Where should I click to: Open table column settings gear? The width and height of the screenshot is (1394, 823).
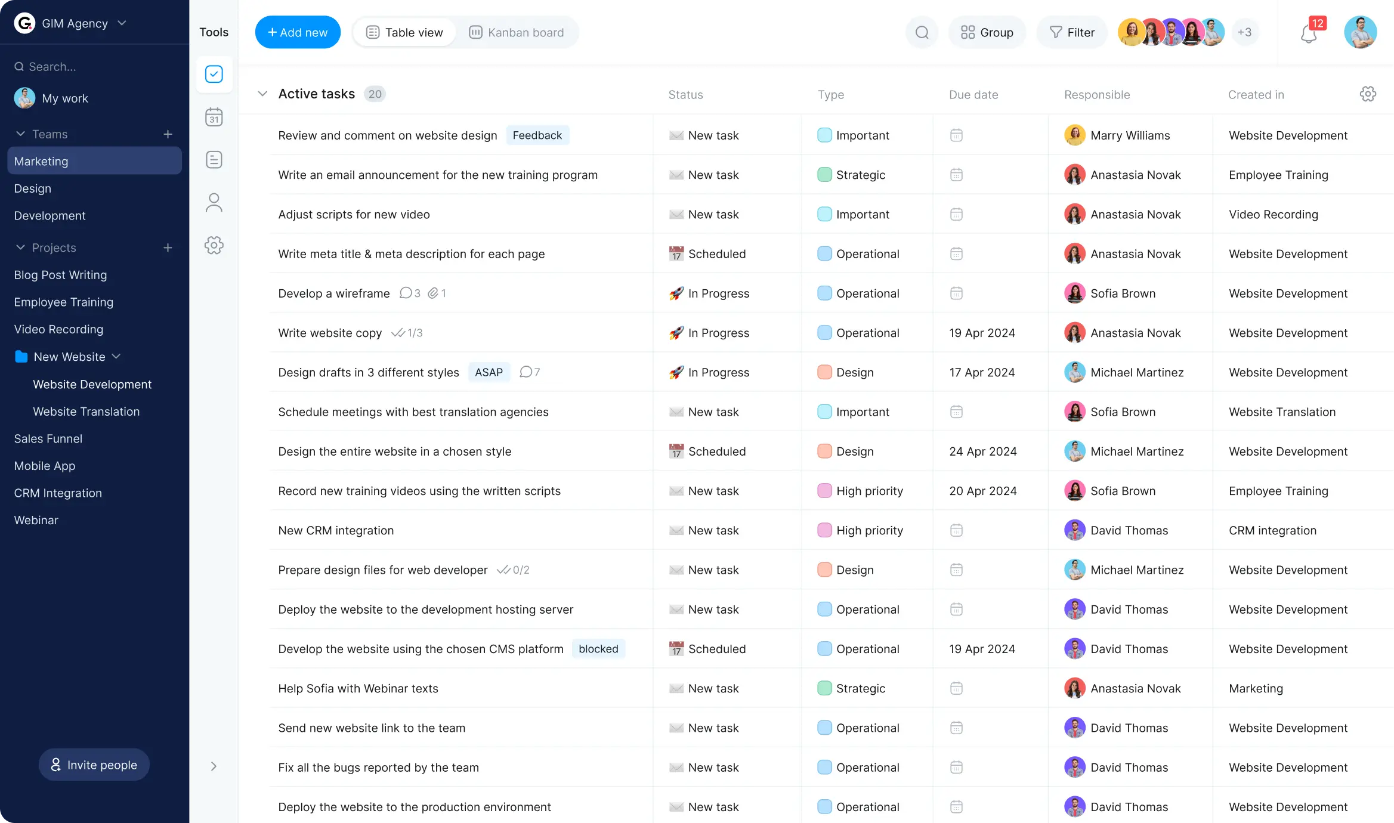coord(1368,94)
